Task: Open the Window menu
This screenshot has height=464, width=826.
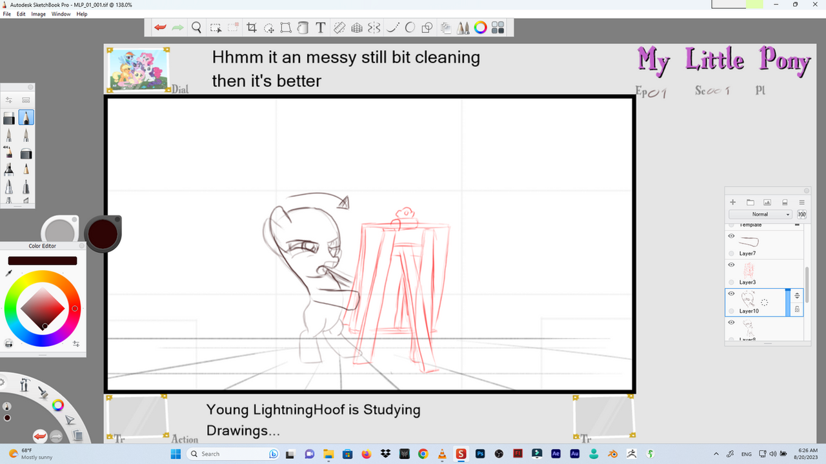Action: coord(61,14)
